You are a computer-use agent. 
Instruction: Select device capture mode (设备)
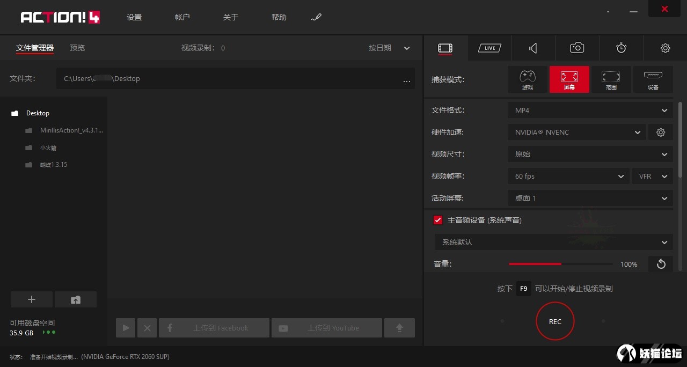(x=653, y=79)
